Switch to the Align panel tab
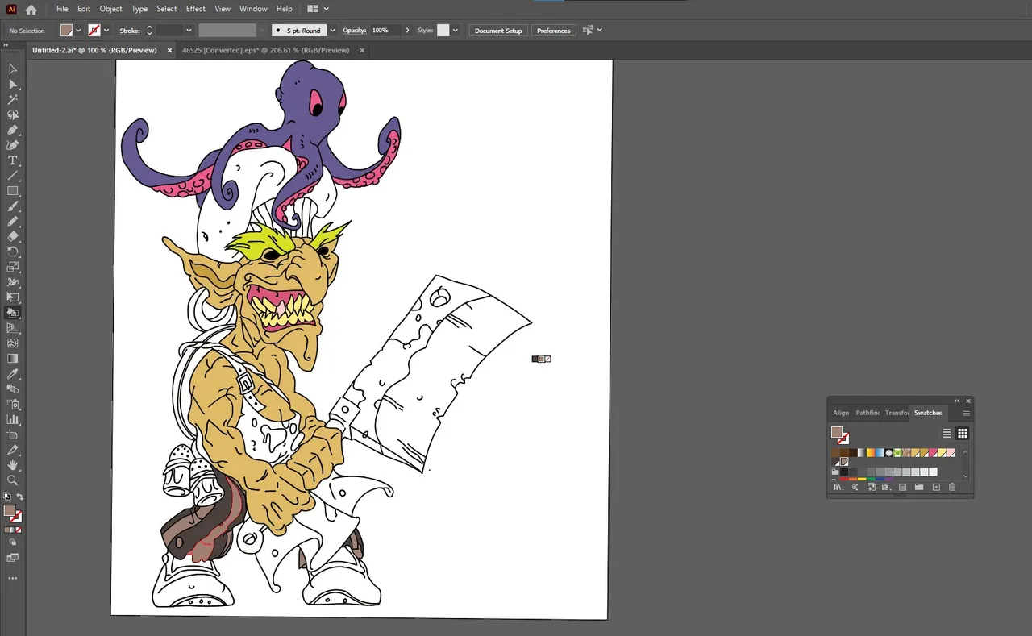This screenshot has height=636, width=1032. (841, 413)
